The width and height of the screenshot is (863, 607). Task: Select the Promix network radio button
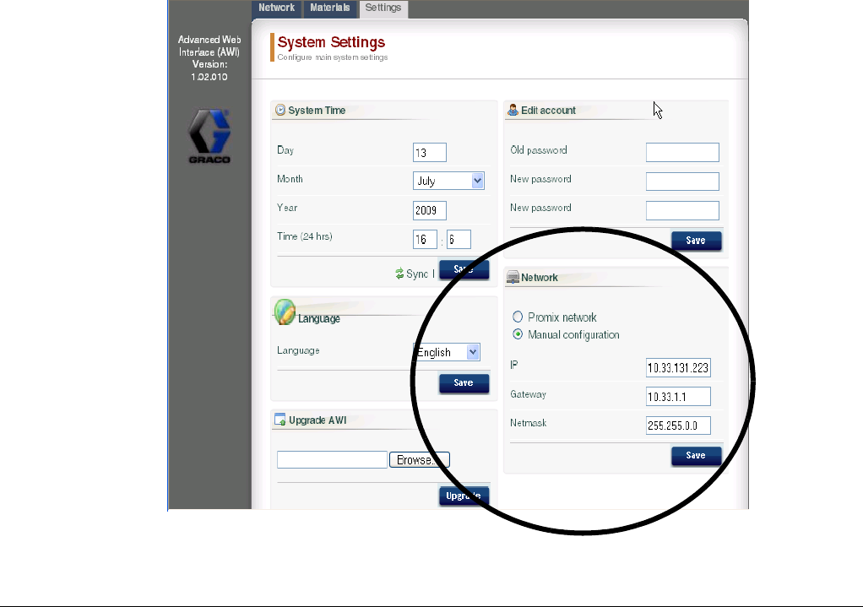pos(518,317)
